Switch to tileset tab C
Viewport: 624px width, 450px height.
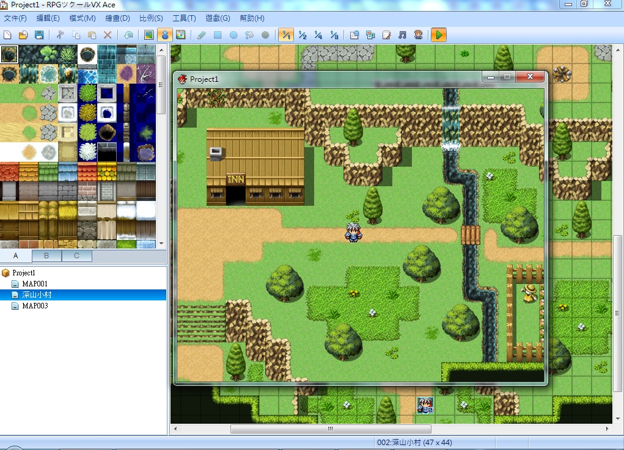77,256
